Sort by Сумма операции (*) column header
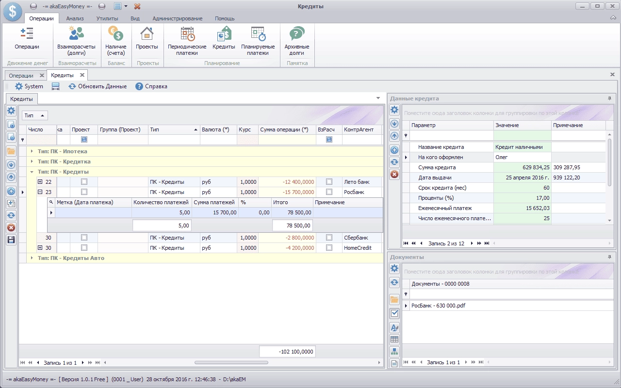The image size is (621, 388). coord(287,129)
